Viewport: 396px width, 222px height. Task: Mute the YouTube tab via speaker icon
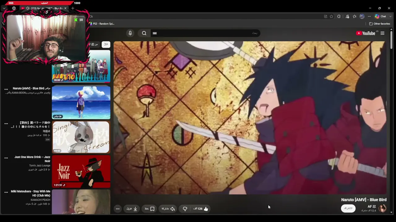coord(28,8)
